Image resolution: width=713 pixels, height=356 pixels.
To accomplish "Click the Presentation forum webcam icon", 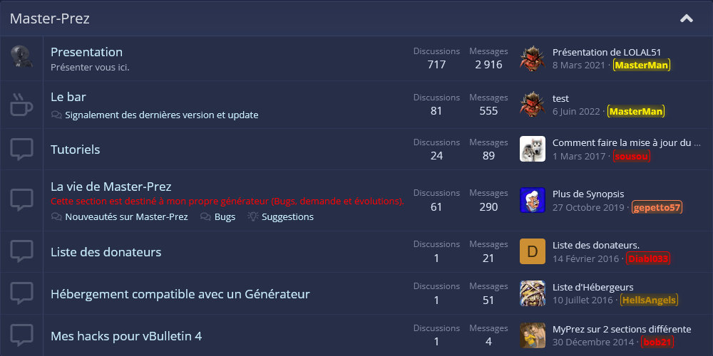I will 21,57.
